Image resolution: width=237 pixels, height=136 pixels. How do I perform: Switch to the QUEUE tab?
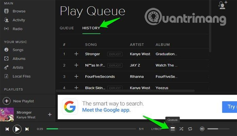pyautogui.click(x=67, y=28)
